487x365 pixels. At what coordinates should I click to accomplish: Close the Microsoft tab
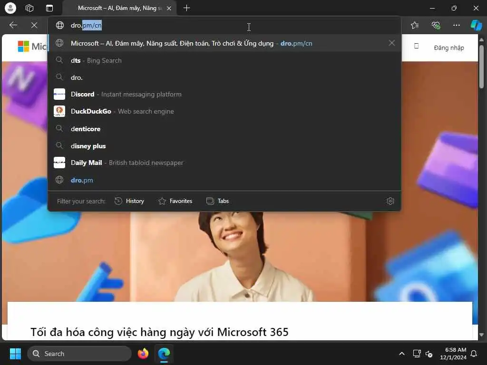pos(169,9)
